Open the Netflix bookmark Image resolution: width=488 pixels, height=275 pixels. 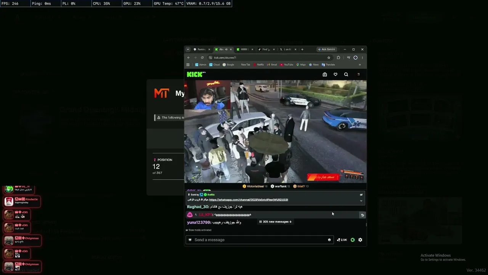point(258,65)
